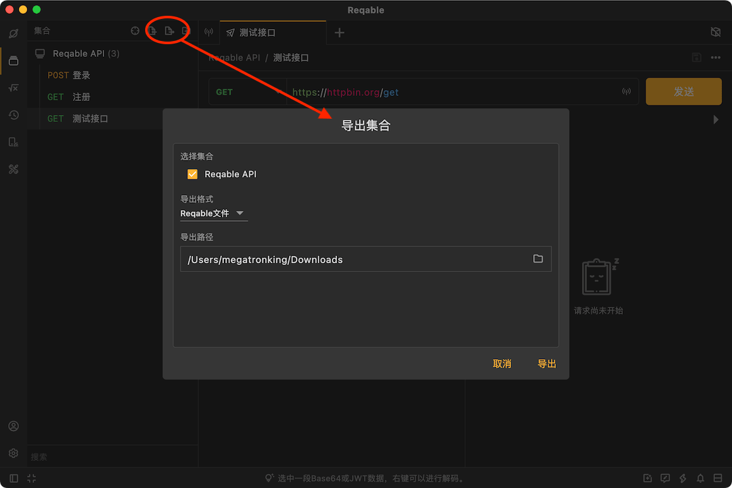
Task: Click the save icon beside the breadcrumb
Action: point(697,57)
